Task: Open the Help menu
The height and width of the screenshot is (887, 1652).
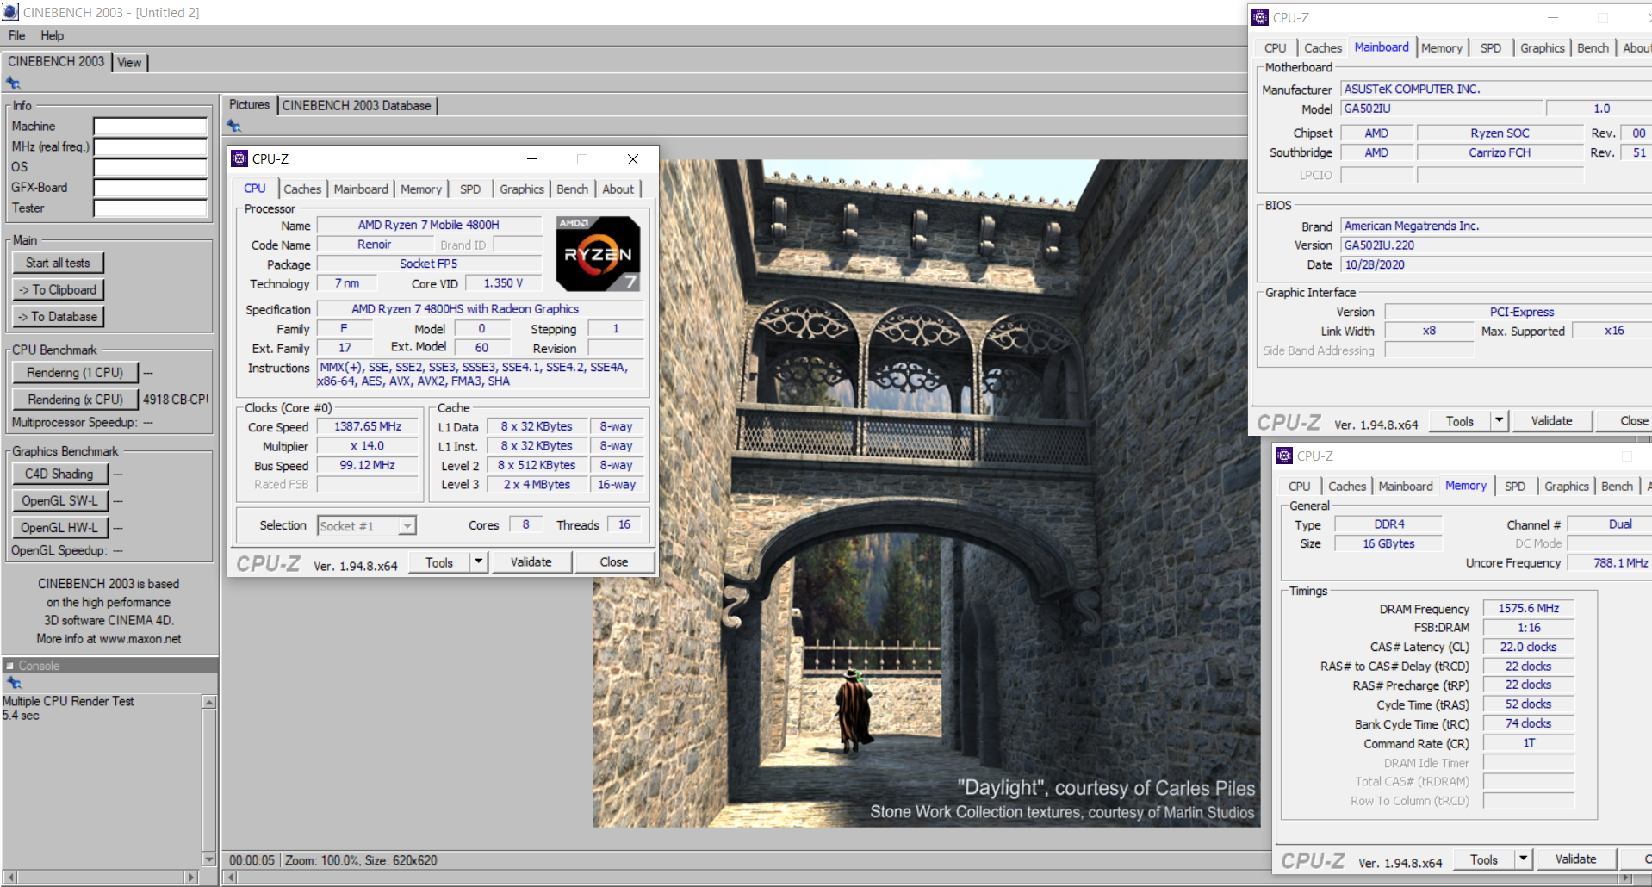Action: pos(52,35)
